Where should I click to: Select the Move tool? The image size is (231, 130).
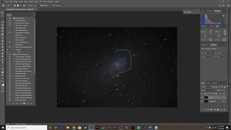pos(3,13)
